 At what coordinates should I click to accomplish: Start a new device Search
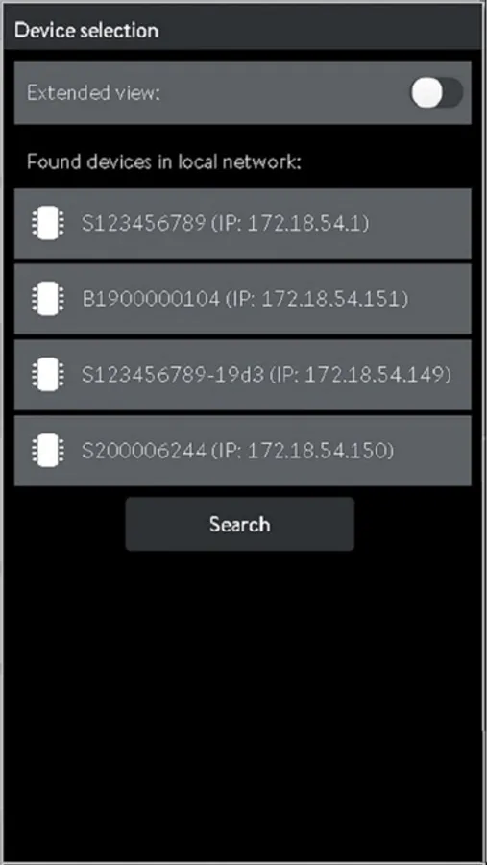click(240, 524)
